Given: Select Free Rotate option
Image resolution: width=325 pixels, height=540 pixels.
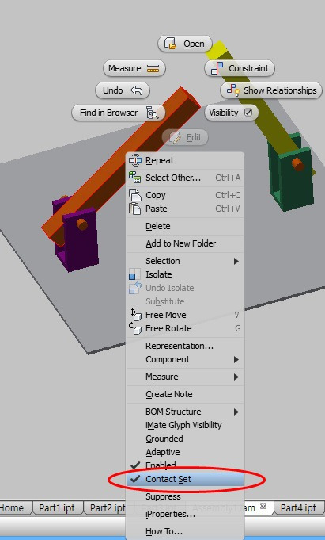Looking at the screenshot, I should pyautogui.click(x=185, y=328).
